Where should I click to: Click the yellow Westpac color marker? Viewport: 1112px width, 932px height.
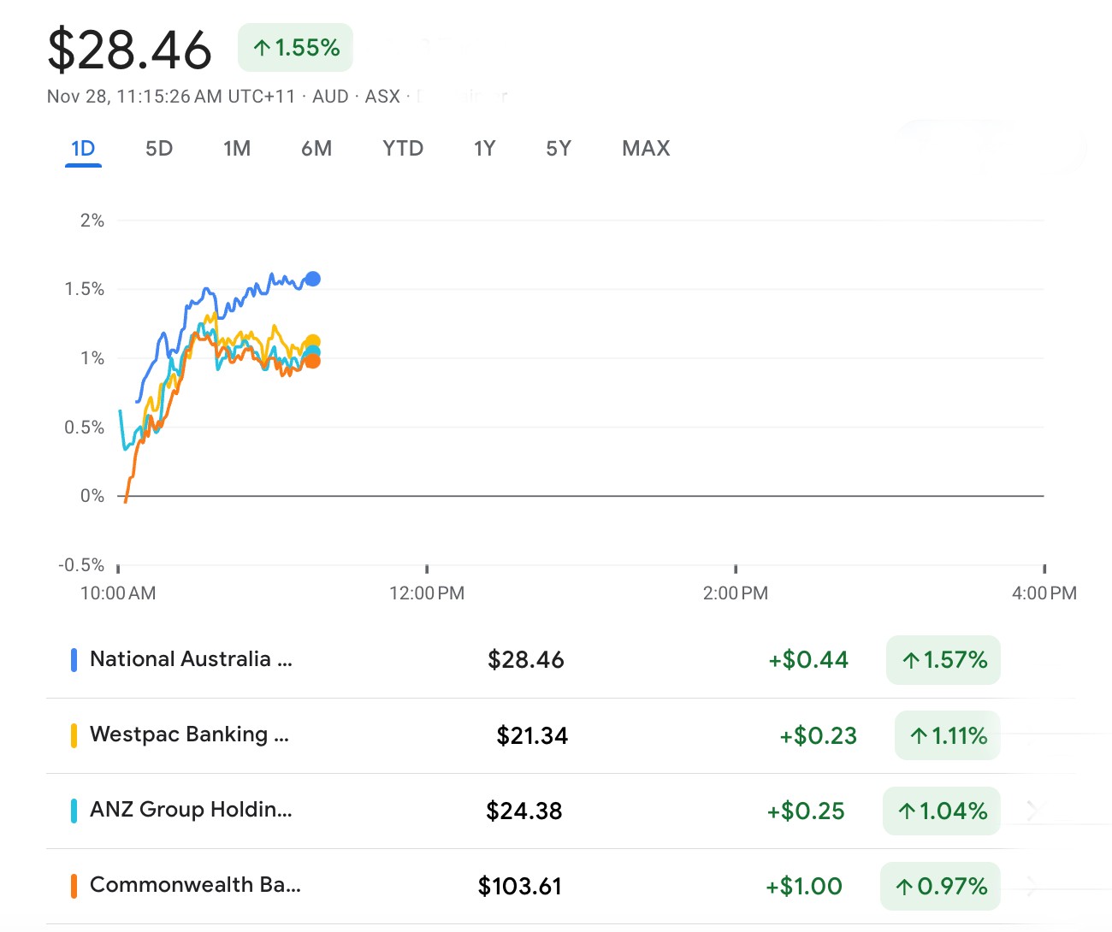pos(74,735)
